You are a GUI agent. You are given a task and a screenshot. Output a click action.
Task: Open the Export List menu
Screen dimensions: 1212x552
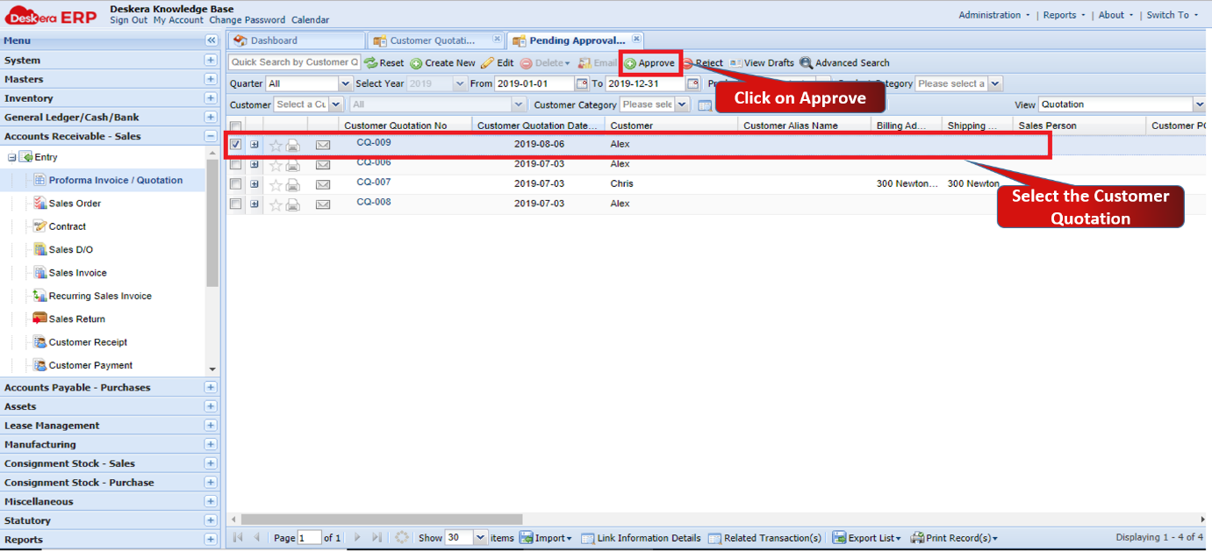(865, 538)
